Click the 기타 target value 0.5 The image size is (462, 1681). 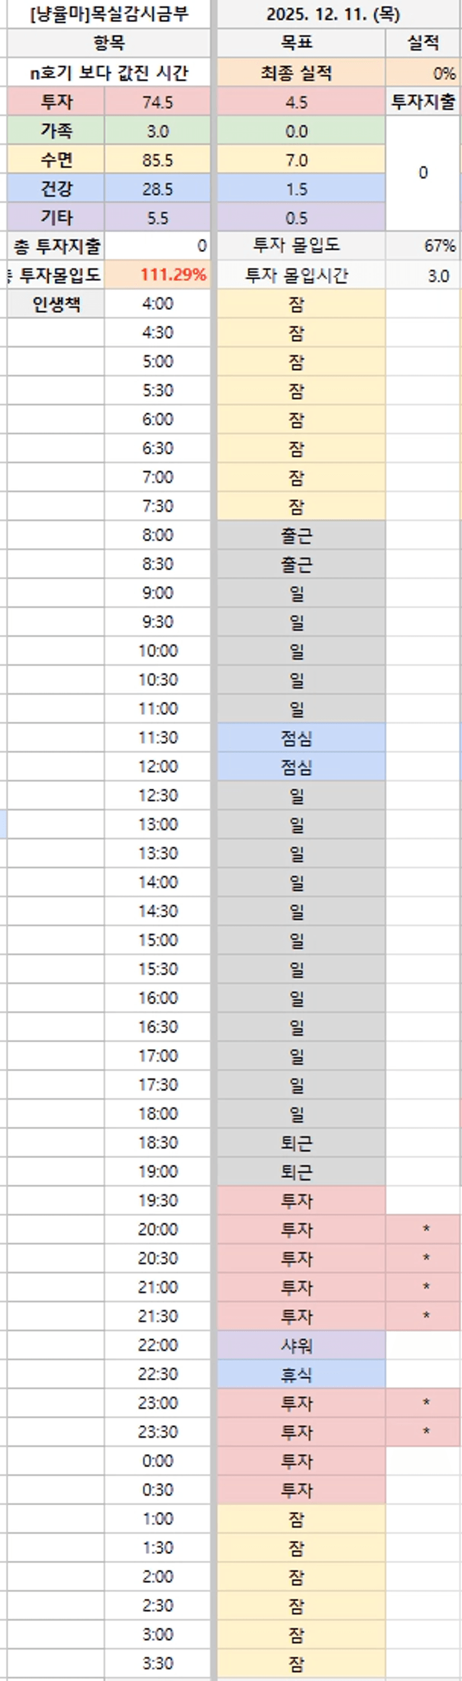click(x=297, y=218)
